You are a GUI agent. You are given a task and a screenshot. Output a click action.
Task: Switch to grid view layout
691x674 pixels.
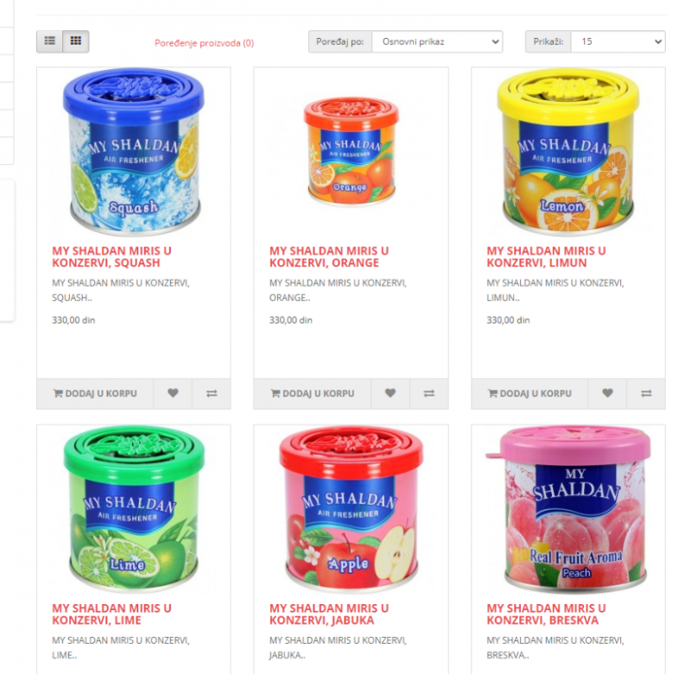point(76,41)
